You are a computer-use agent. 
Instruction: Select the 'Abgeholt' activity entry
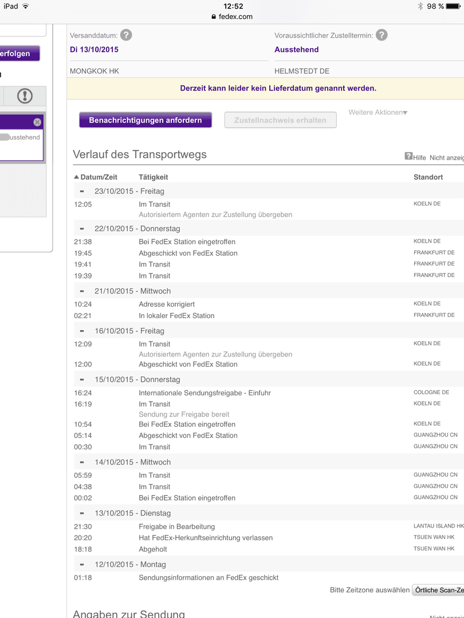153,549
